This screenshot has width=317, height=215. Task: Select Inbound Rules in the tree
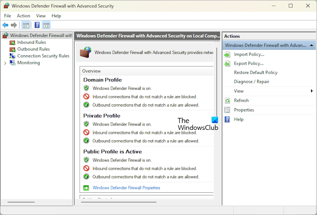point(31,42)
